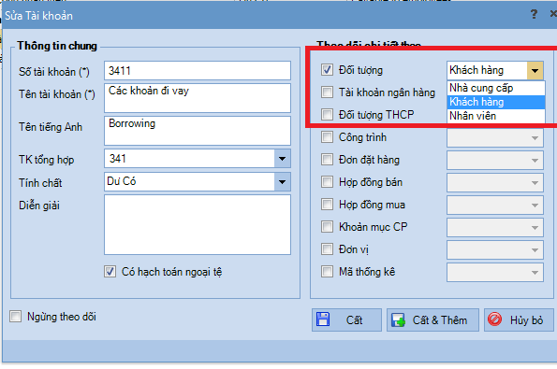Click the Hủy bỏ cancel button
The height and width of the screenshot is (369, 557).
pos(519,319)
